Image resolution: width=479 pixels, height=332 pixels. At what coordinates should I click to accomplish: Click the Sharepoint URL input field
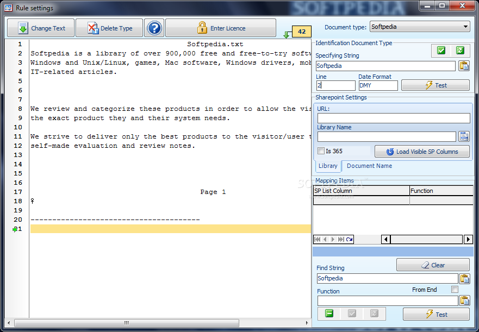tap(394, 118)
